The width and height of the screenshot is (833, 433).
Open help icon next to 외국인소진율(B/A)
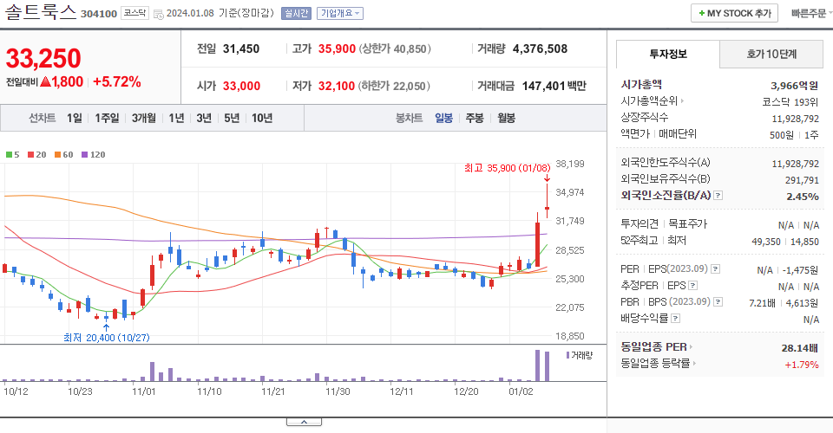pyautogui.click(x=718, y=196)
